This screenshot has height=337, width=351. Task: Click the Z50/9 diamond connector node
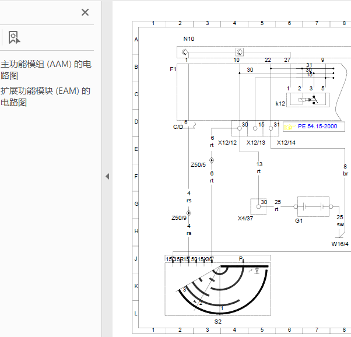pyautogui.click(x=189, y=213)
